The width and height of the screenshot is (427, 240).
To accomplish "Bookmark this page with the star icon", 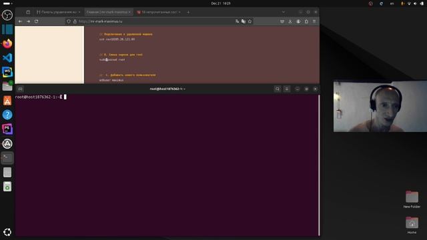I will pos(250,21).
